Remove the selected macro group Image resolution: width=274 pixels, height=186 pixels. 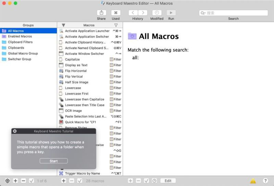pyautogui.click(x=23, y=181)
